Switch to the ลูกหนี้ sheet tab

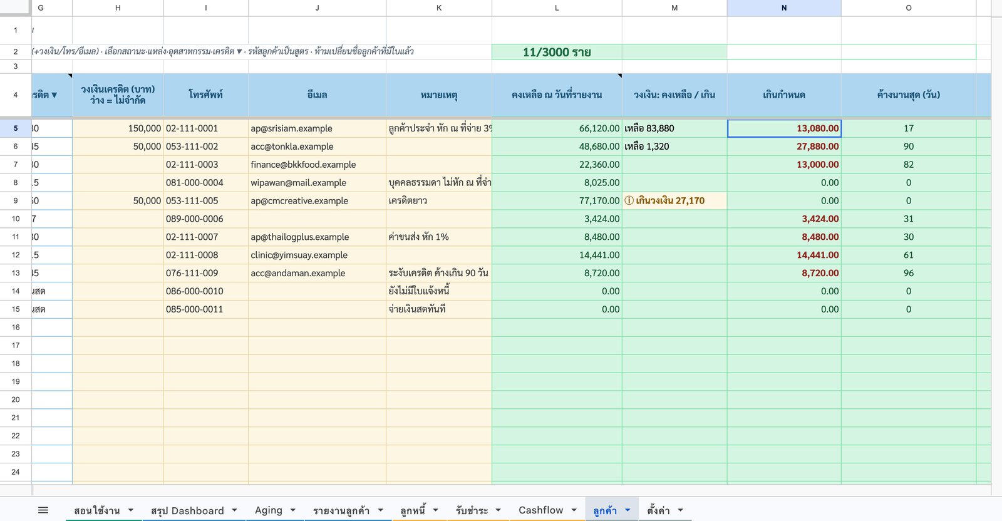click(413, 510)
